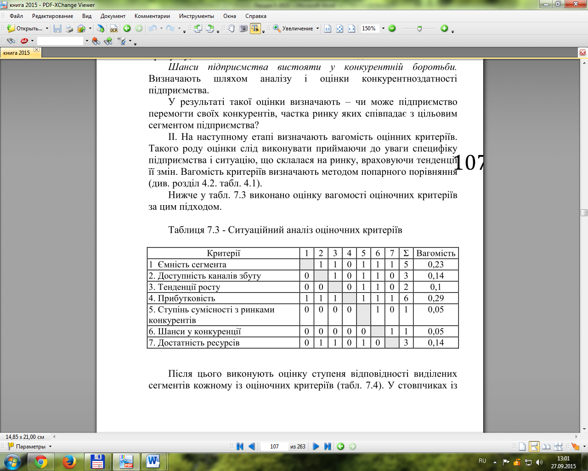The image size is (588, 471).
Task: Open Google Chrome from the taskbar
Action: [x=41, y=461]
